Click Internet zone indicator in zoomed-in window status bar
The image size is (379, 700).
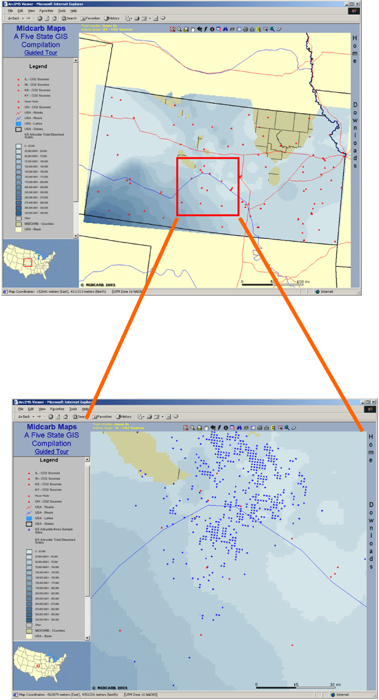(340, 695)
